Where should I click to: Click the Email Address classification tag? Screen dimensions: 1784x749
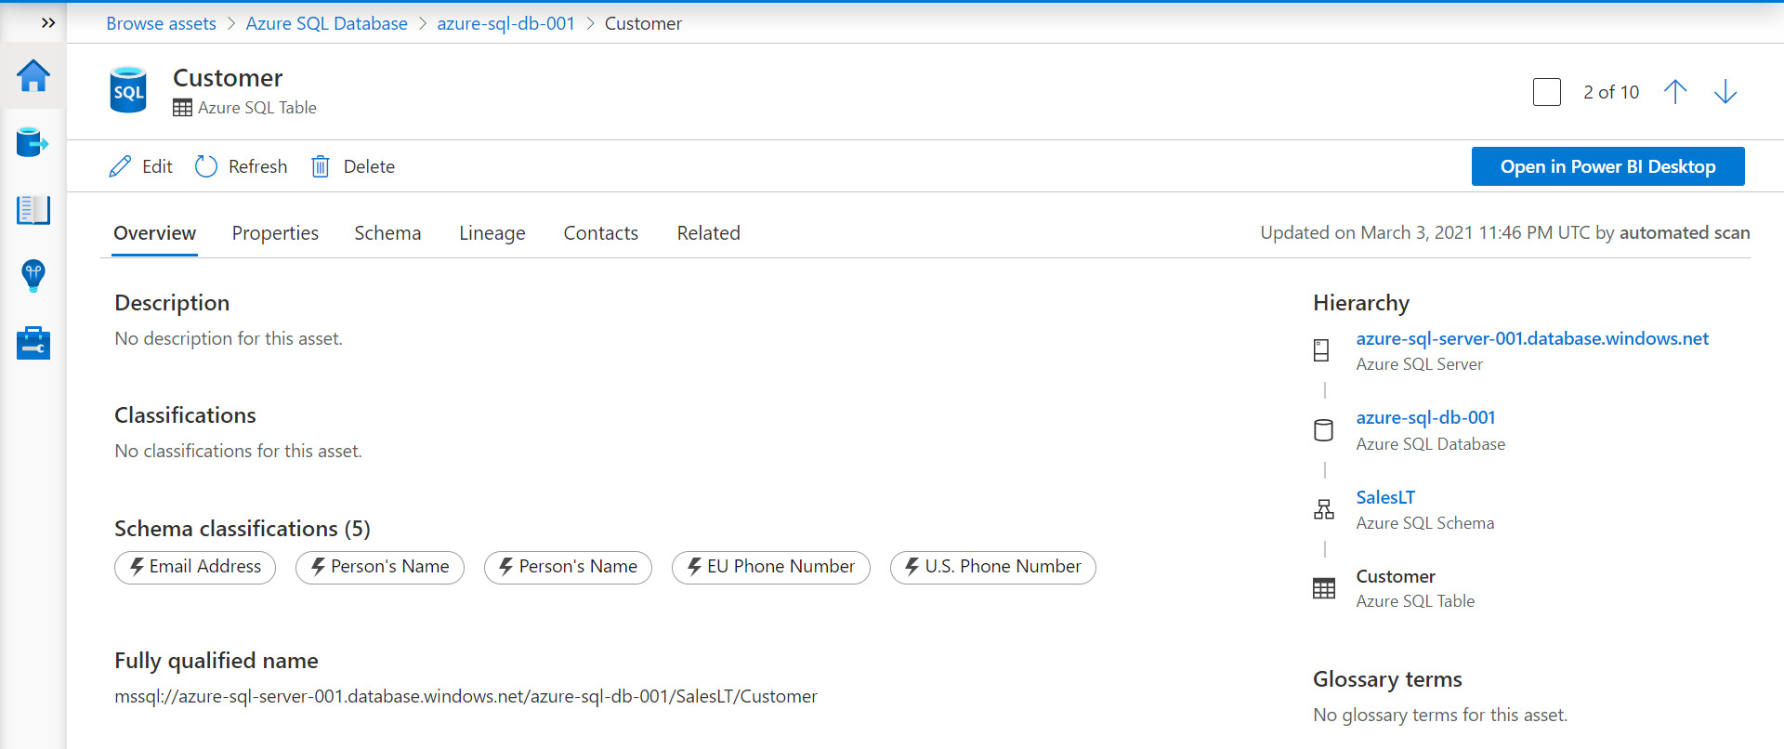click(x=195, y=567)
